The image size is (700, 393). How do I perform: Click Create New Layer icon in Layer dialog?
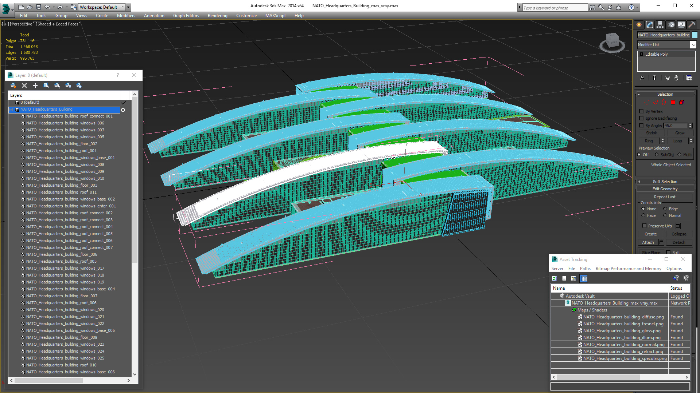(x=13, y=86)
